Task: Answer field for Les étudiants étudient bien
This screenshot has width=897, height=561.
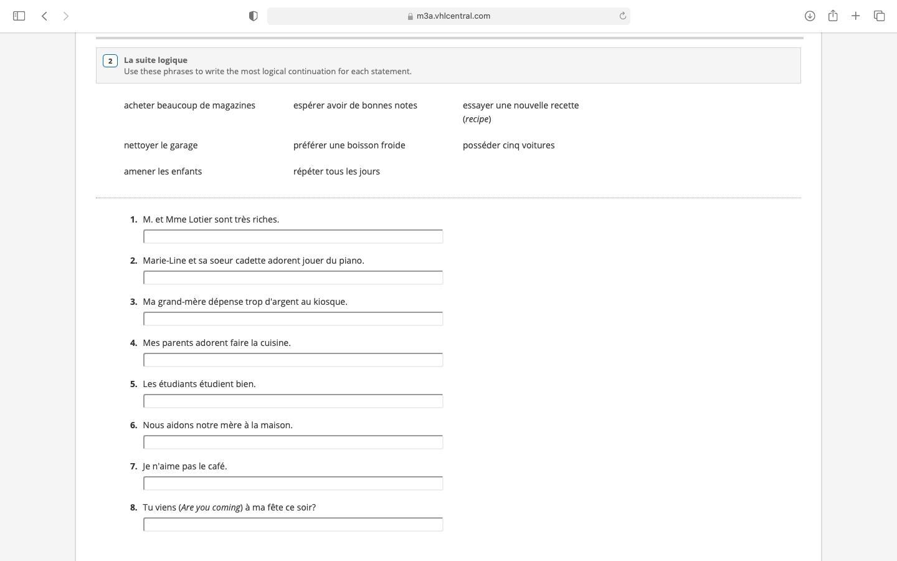Action: [x=293, y=401]
